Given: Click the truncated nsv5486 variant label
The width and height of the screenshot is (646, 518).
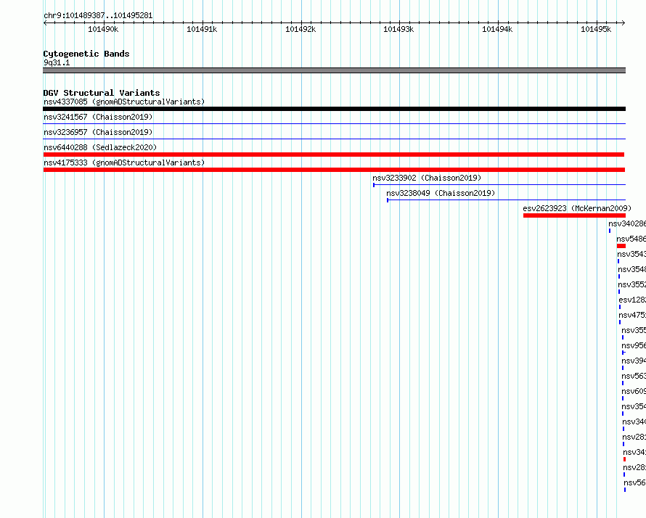Looking at the screenshot, I should pos(631,239).
